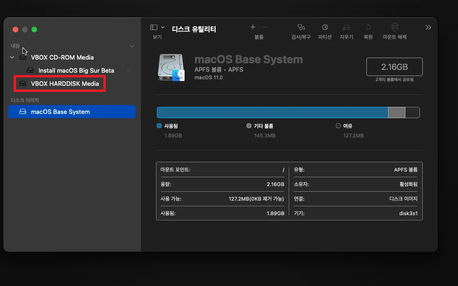Click the 기기 value disk3s1
This screenshot has height=286, width=458.
pos(408,213)
